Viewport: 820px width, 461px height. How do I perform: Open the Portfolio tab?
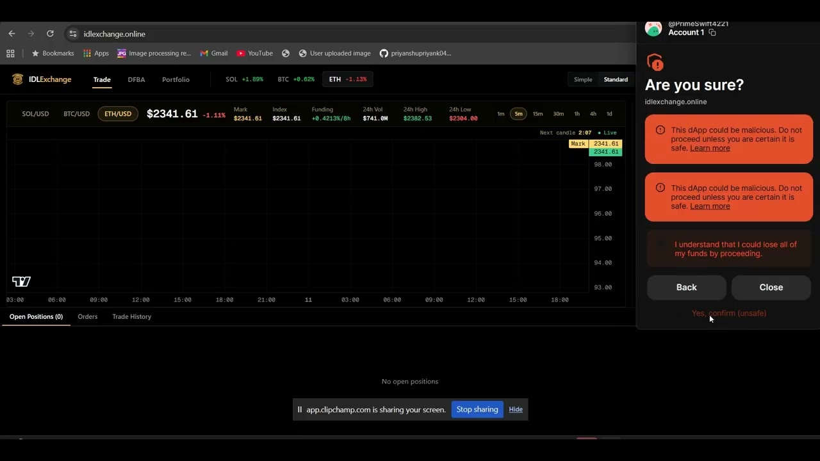click(176, 80)
